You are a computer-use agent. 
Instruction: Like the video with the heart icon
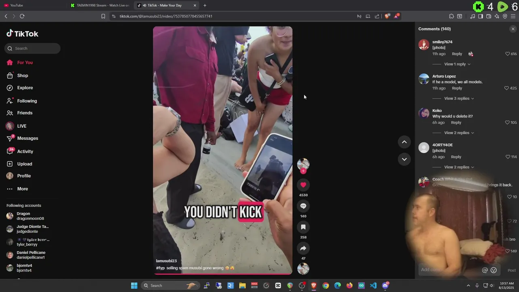click(303, 185)
